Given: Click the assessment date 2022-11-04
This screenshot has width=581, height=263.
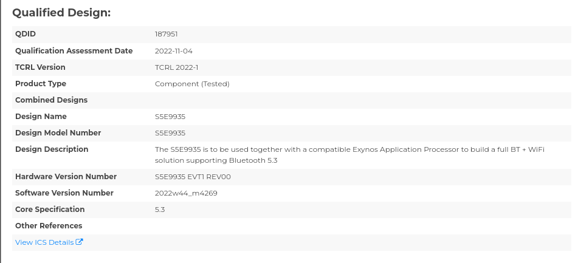Looking at the screenshot, I should (x=174, y=50).
